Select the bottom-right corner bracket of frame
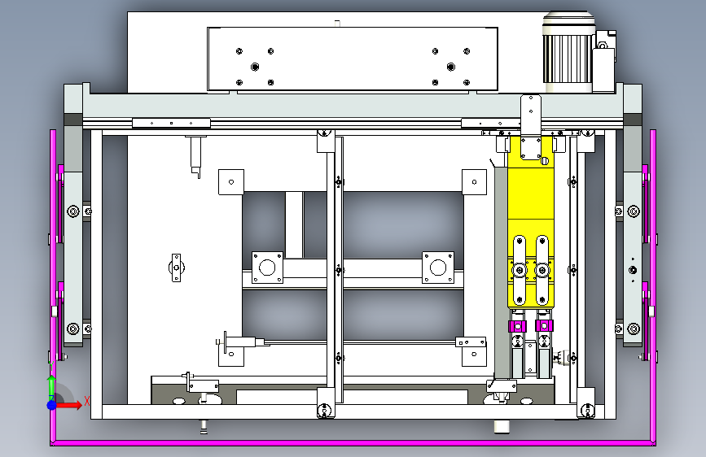Screen dimensions: 706x457 pyautogui.click(x=586, y=403)
